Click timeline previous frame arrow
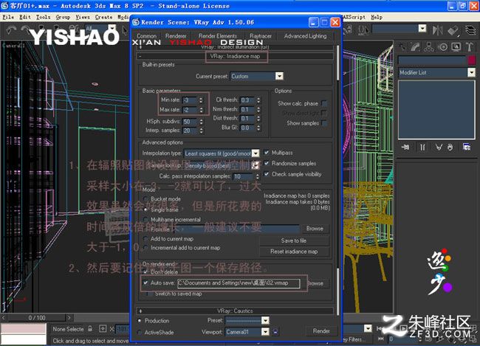The image size is (480, 346). pos(4,318)
